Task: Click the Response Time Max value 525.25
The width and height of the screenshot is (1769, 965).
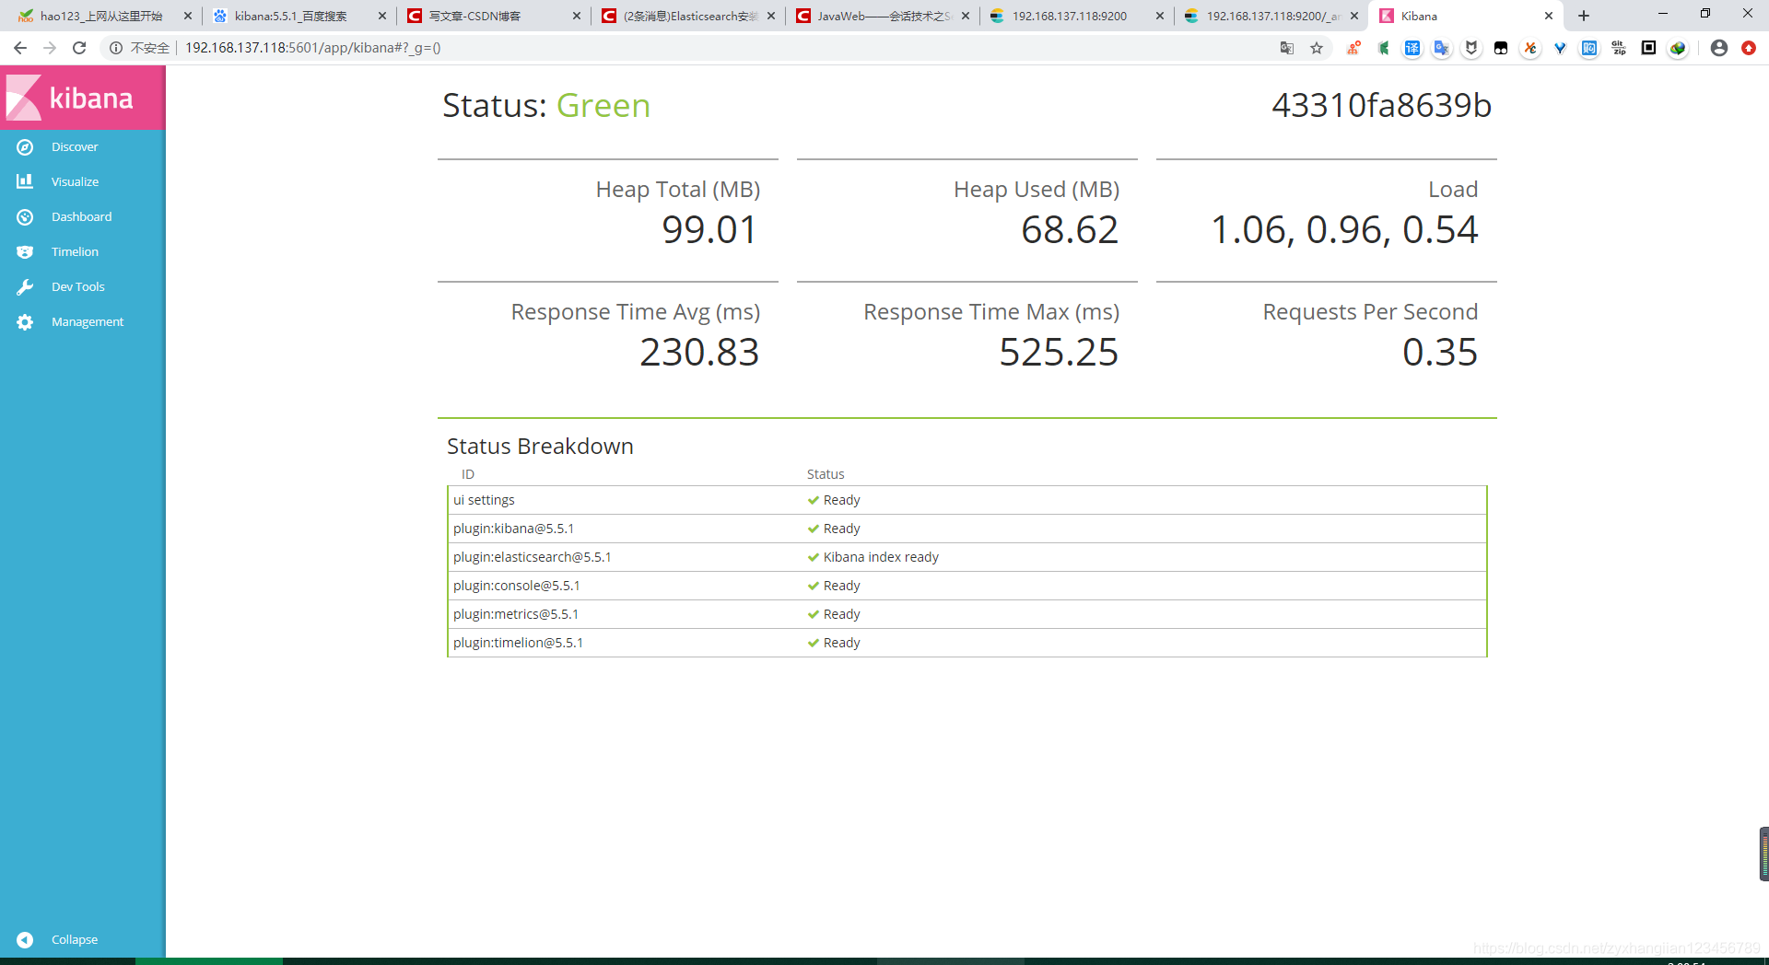Action: pyautogui.click(x=1059, y=352)
